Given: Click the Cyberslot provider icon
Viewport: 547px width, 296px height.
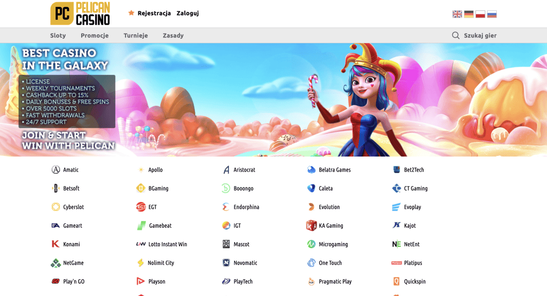Looking at the screenshot, I should [x=56, y=207].
